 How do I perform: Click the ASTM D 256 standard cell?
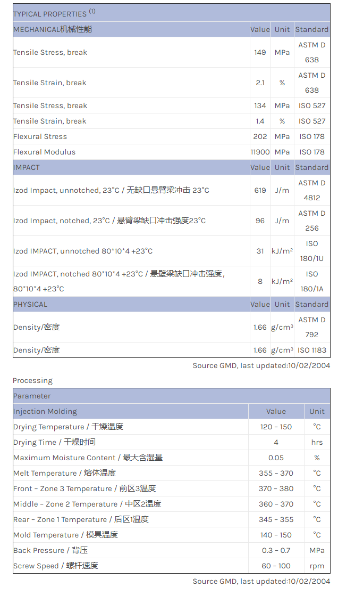coord(312,221)
